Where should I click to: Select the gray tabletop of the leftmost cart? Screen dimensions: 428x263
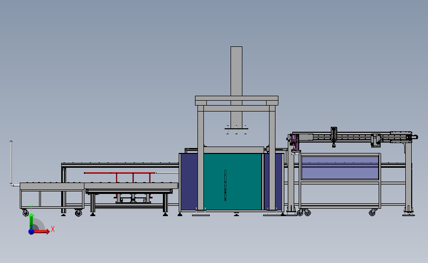[52, 187]
